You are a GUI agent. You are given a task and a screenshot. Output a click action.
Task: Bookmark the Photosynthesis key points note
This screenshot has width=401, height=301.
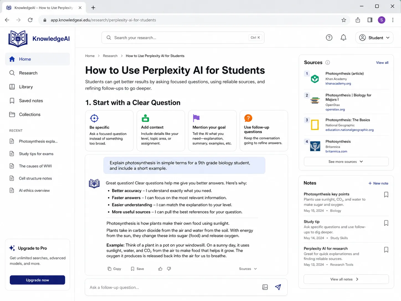click(386, 195)
